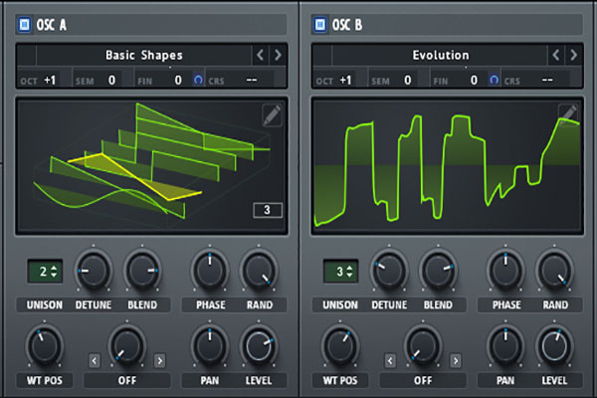This screenshot has width=597, height=398.
Task: Open the OSC B waveform edit pencil
Action: tap(568, 115)
